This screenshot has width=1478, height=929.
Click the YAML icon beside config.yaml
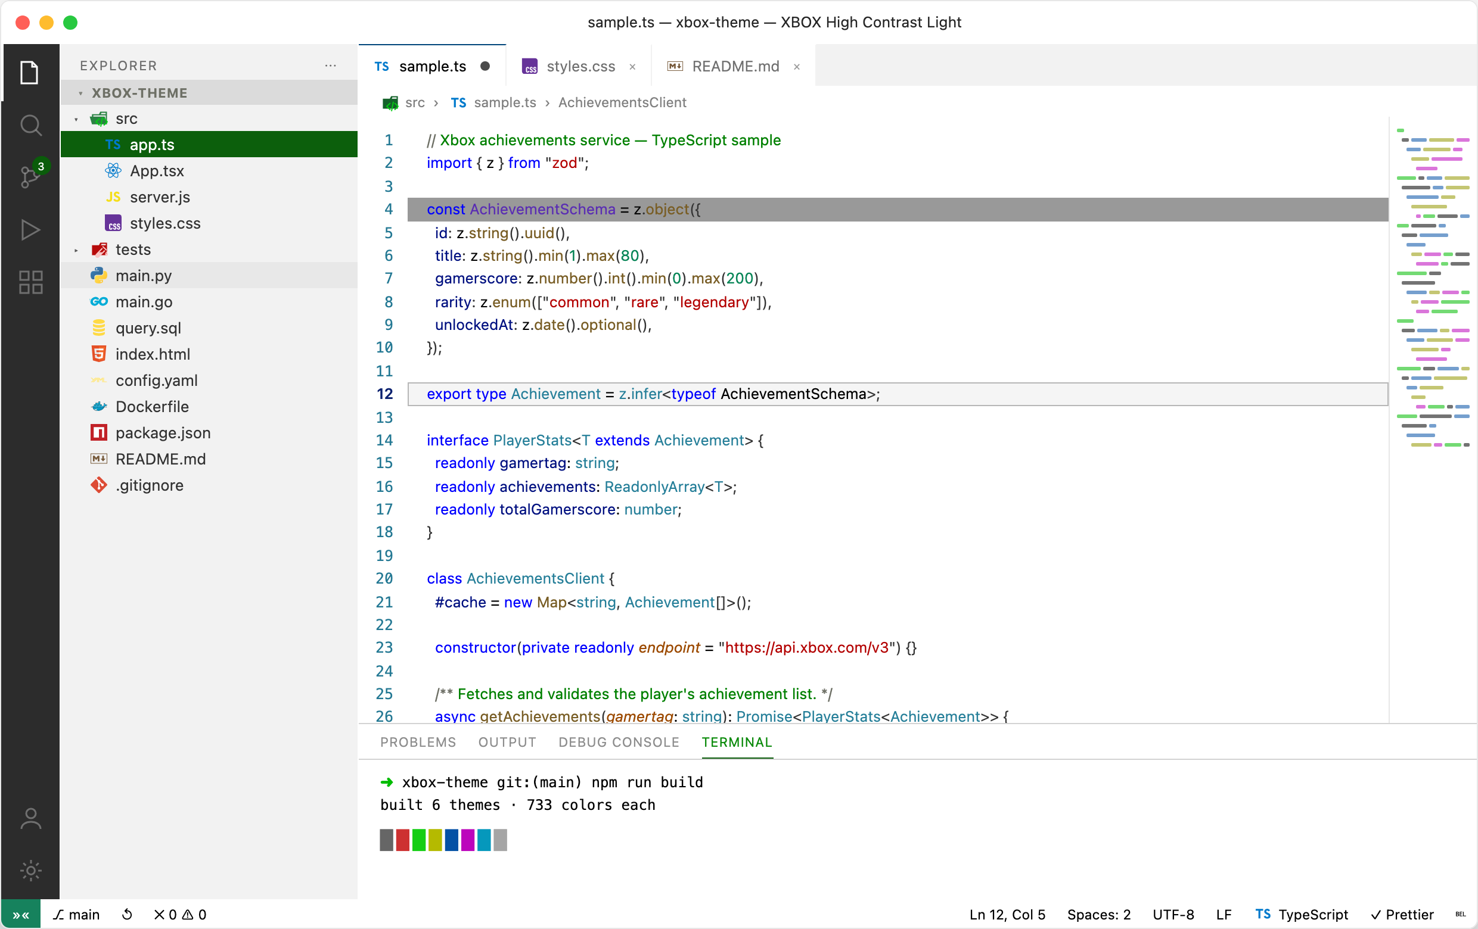99,380
